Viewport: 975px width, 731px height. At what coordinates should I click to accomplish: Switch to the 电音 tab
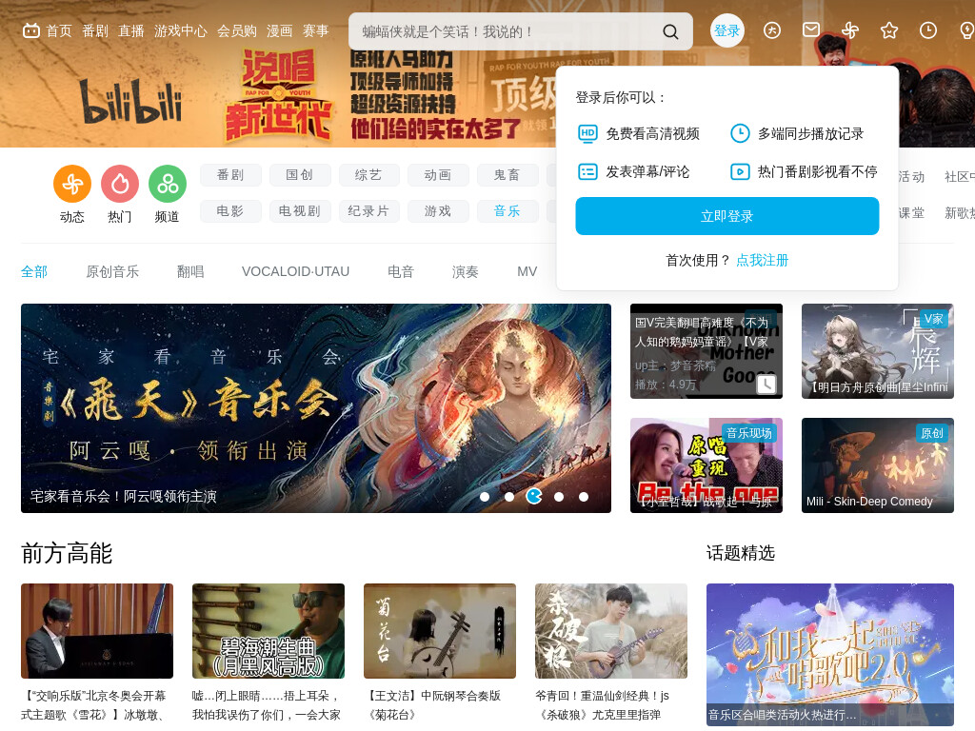(401, 271)
